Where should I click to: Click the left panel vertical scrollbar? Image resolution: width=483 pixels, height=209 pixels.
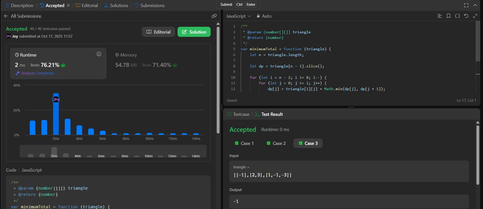point(218,80)
